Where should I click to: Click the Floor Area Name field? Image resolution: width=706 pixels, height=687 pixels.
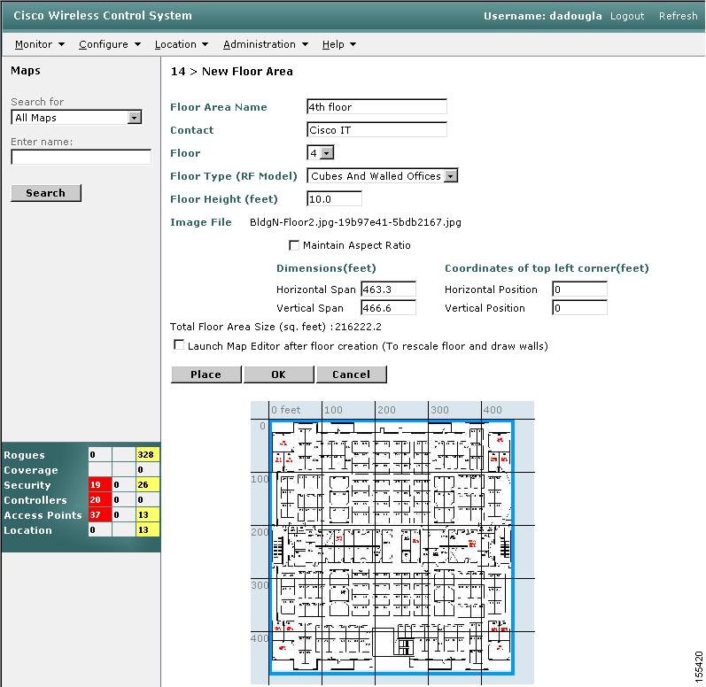point(376,106)
